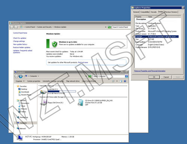Click System properties in Computer toolbar

click(x=34, y=81)
